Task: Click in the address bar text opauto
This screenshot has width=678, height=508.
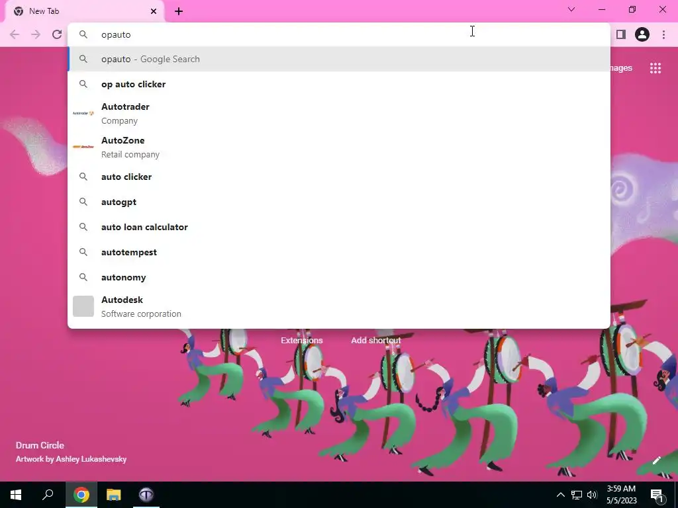Action: pyautogui.click(x=116, y=34)
